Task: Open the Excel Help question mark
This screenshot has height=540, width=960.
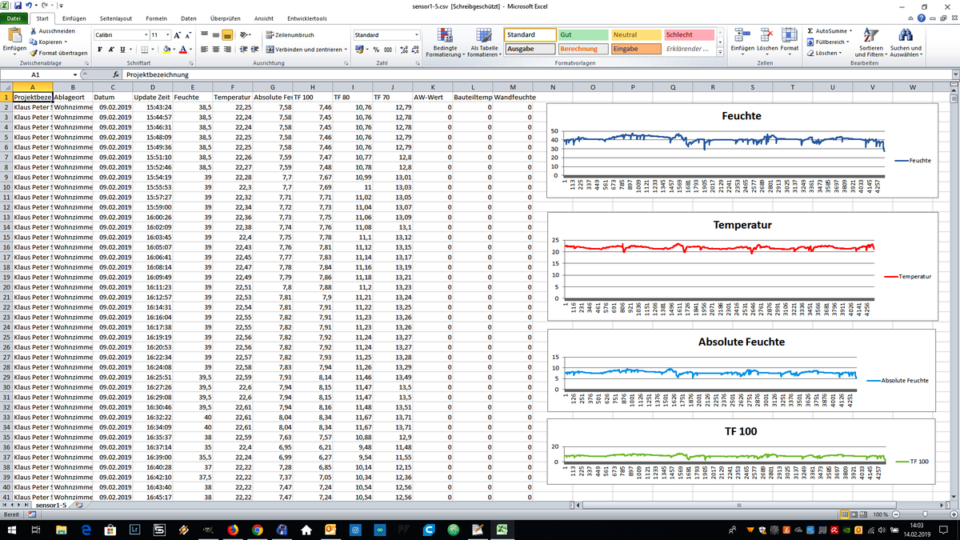Action: (x=922, y=18)
